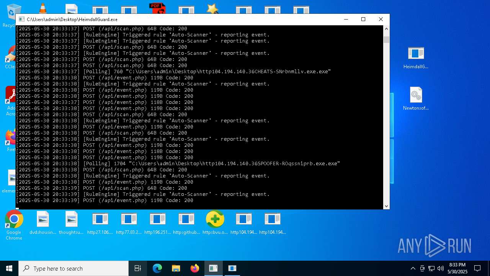The image size is (490, 276).
Task: Click the Type here to search box
Action: pos(73,268)
